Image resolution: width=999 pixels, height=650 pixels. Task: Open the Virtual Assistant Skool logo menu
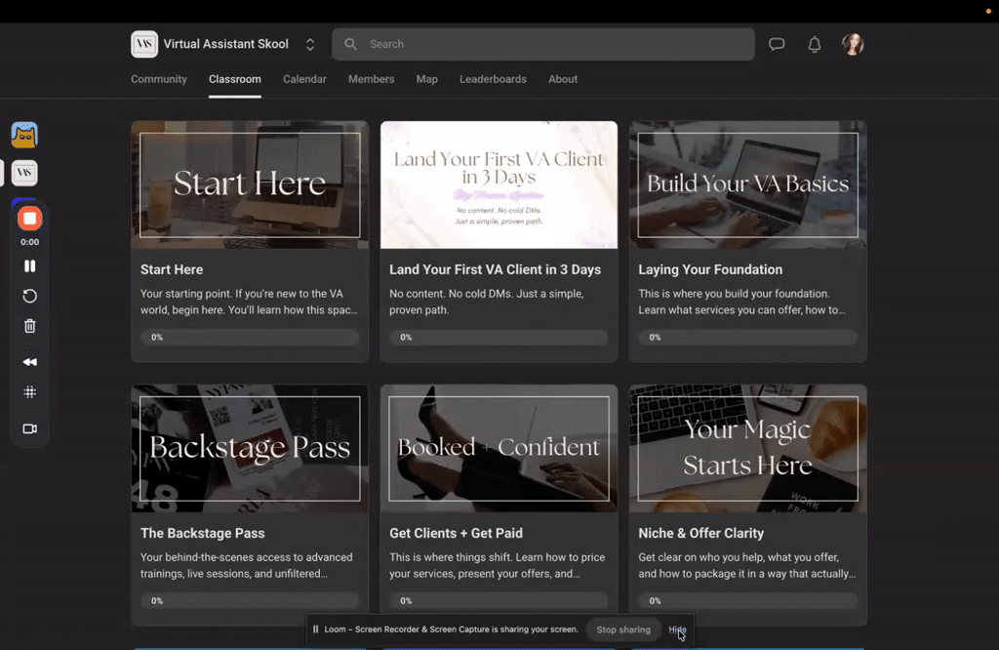coord(143,44)
